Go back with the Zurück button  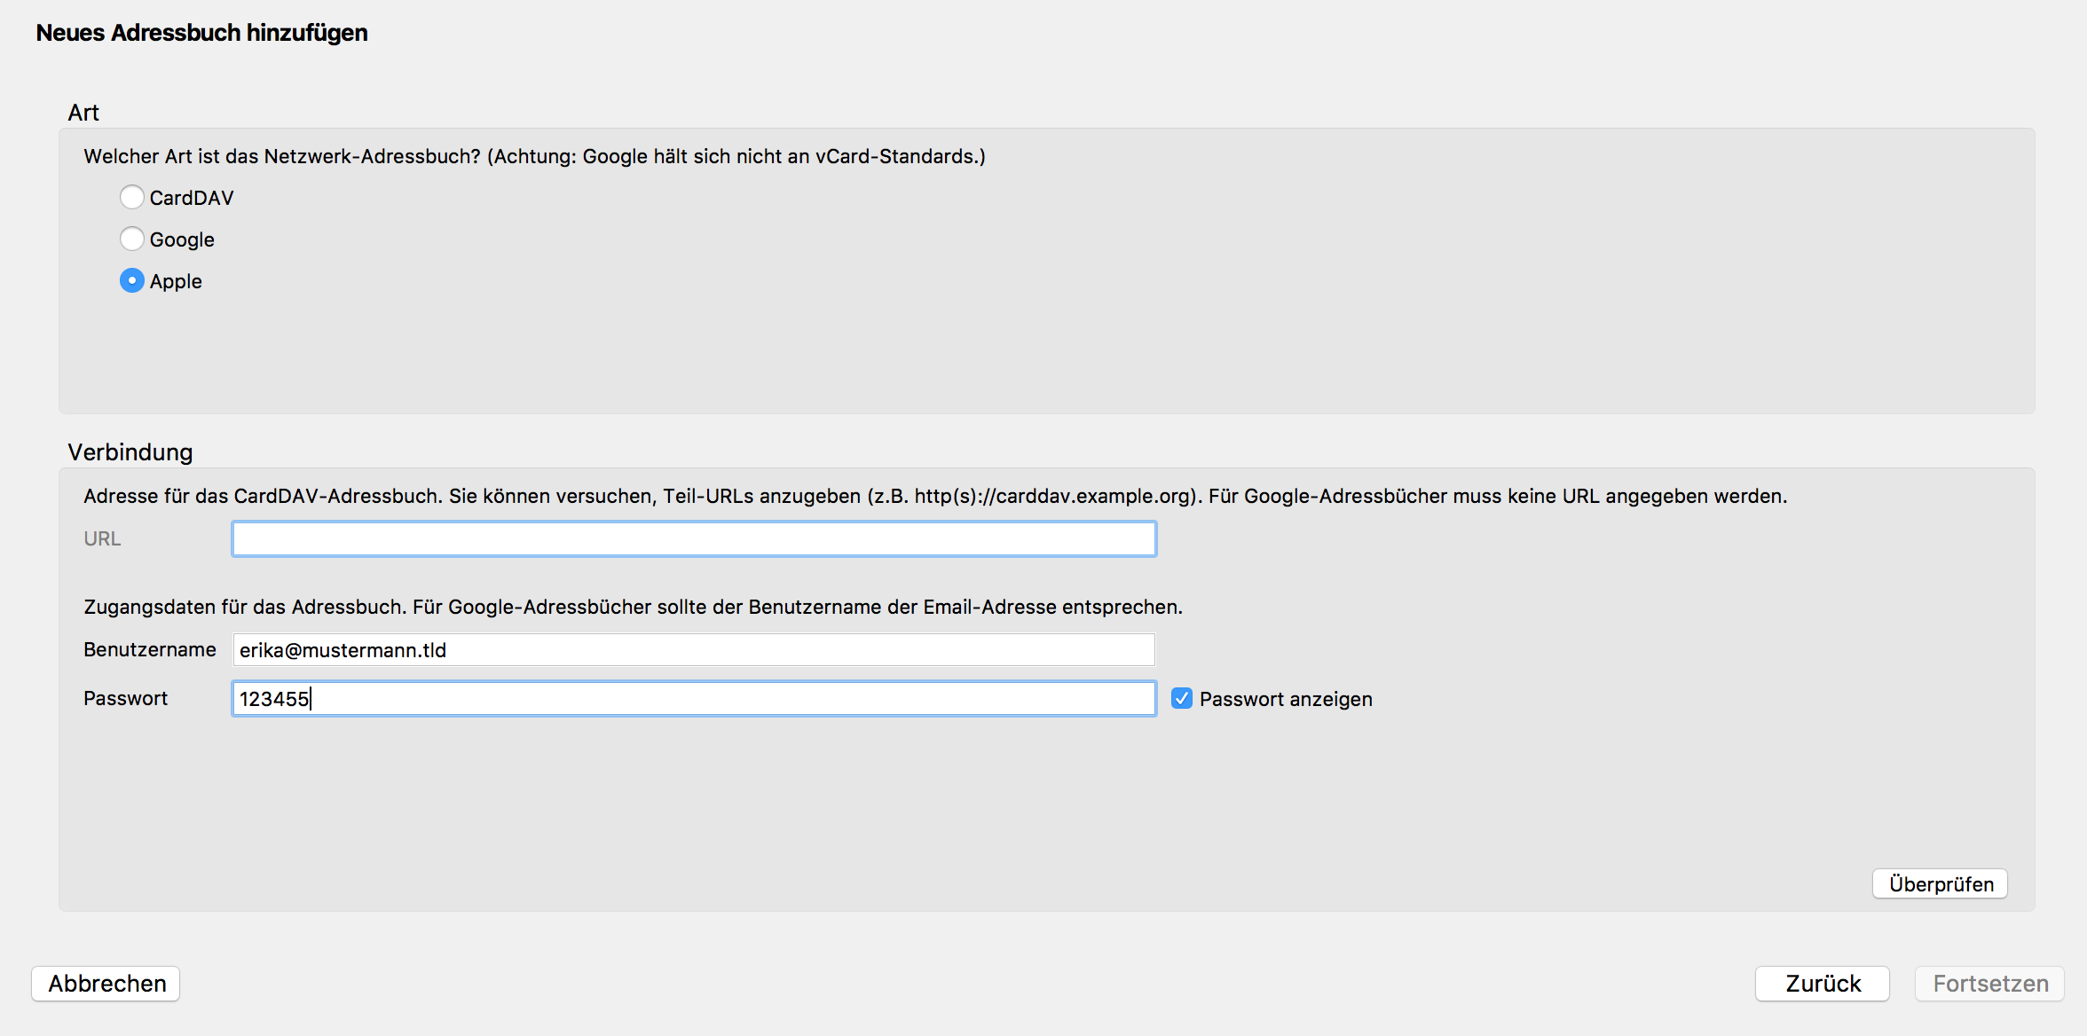click(x=1822, y=983)
